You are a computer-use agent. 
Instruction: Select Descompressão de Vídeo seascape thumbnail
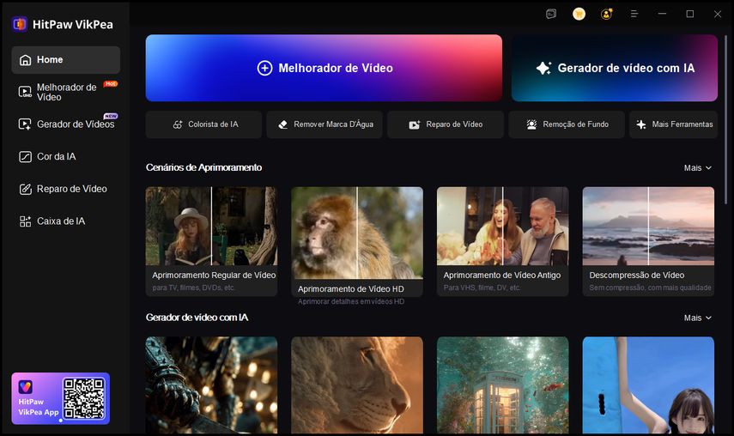[648, 227]
